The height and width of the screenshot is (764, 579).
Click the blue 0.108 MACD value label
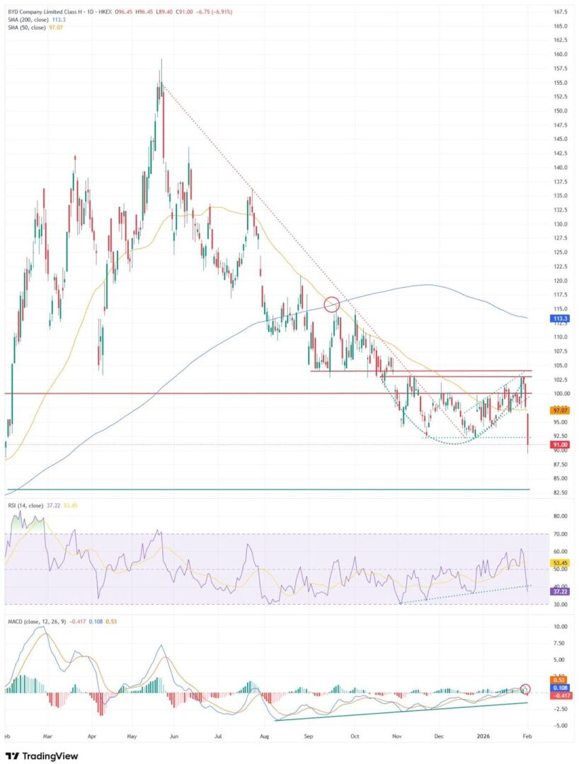click(x=558, y=688)
